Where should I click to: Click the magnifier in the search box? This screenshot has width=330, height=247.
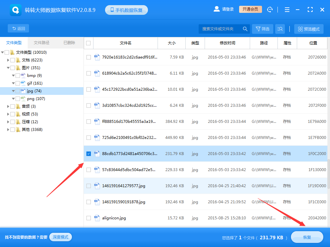(x=245, y=29)
